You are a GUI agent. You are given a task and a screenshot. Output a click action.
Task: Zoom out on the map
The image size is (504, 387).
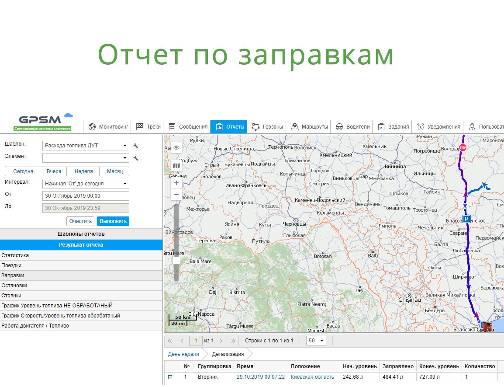[x=176, y=194]
